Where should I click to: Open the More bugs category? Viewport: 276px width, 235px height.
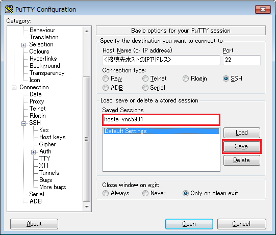tap(53, 187)
